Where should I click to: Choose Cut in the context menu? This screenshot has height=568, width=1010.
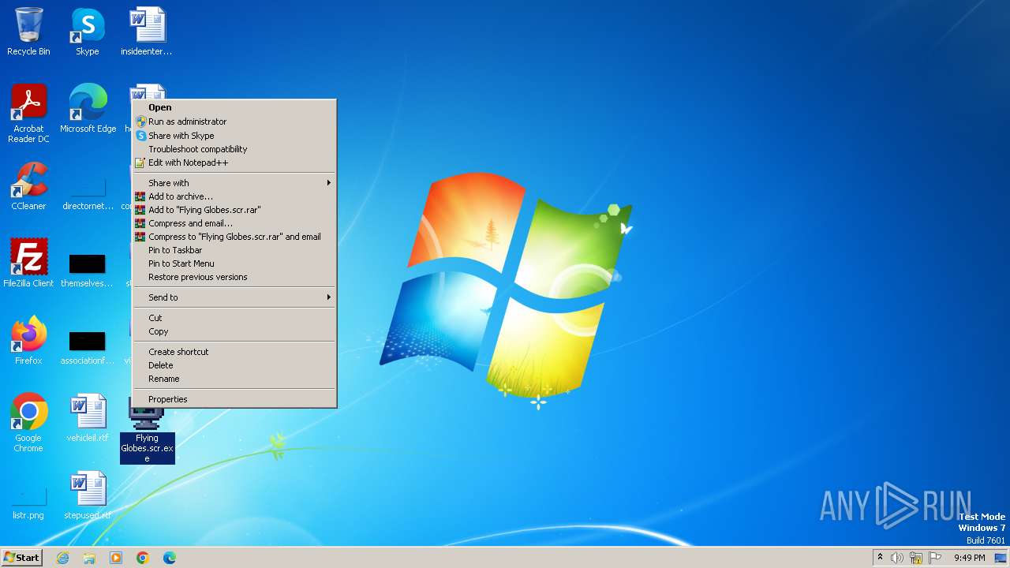pos(234,318)
